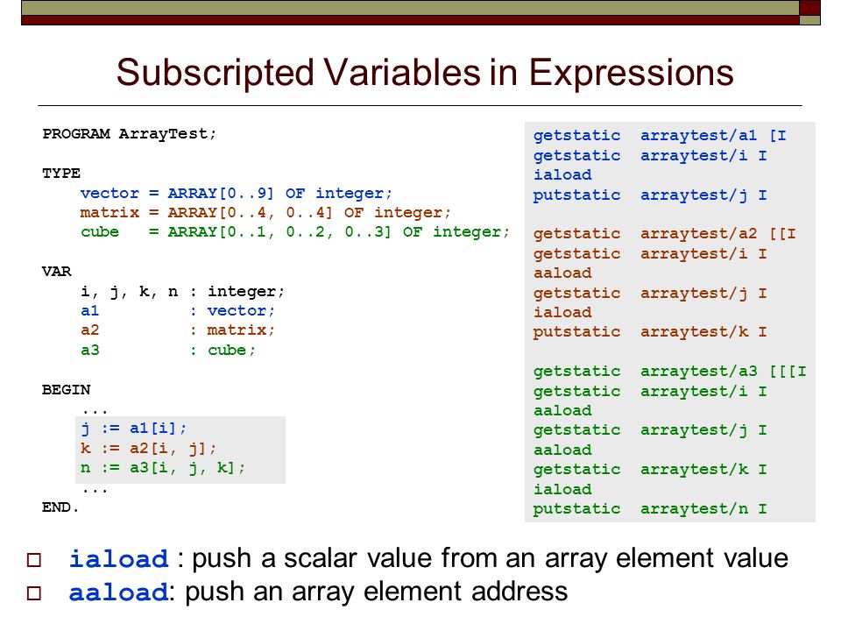Click the vector type definition line
The width and height of the screenshot is (841, 631).
(237, 193)
